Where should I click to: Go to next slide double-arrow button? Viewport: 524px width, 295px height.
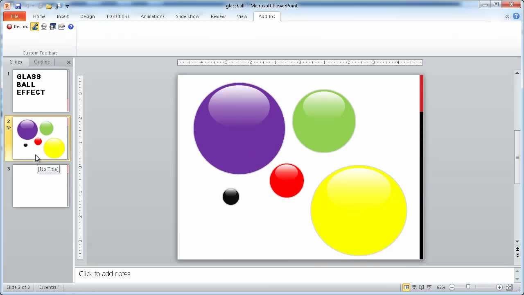point(517,255)
